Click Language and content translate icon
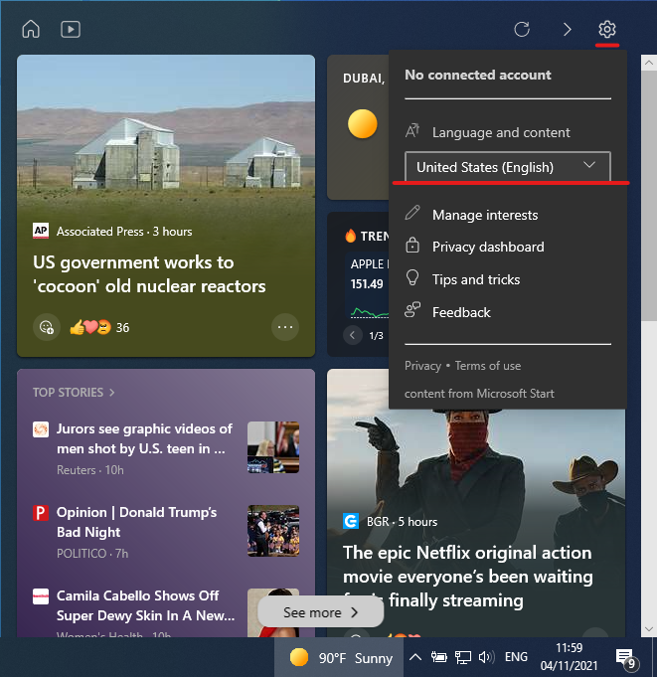Viewport: 657px width, 677px height. [x=412, y=131]
